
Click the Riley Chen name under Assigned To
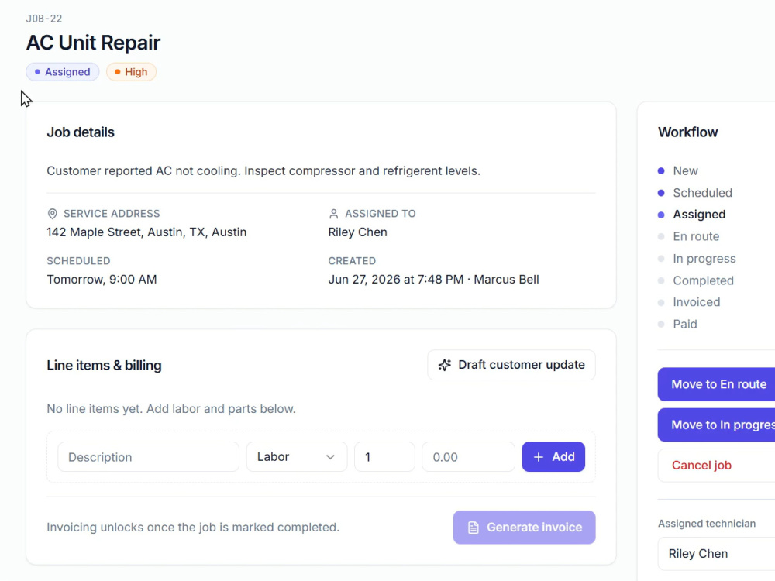[x=357, y=232]
